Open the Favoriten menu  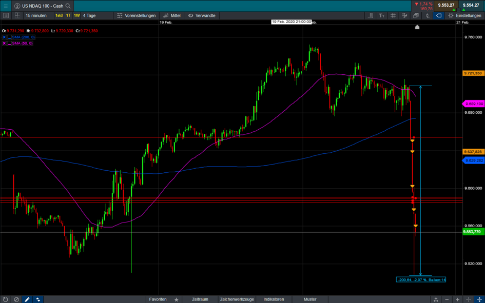[x=158, y=299]
